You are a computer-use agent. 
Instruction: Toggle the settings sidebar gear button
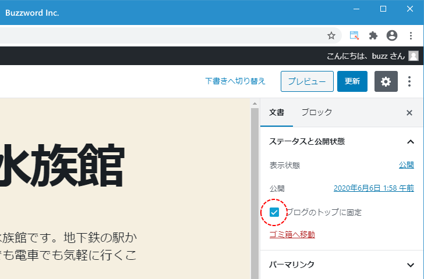pos(386,81)
